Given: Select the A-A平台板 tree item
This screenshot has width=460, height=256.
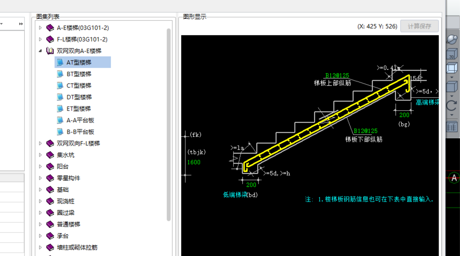Looking at the screenshot, I should click(80, 120).
